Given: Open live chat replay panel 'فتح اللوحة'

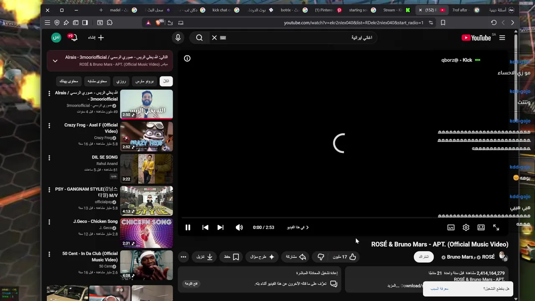Looking at the screenshot, I should pyautogui.click(x=191, y=284).
